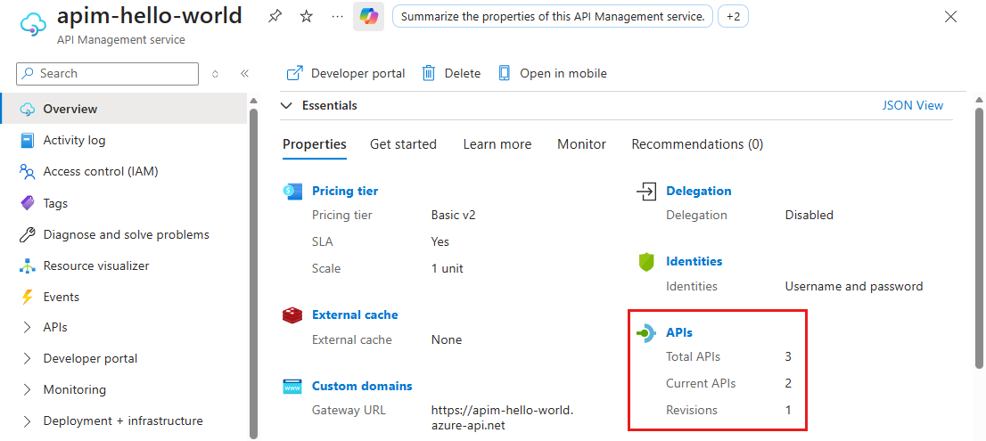Click the Diagnose wrench icon
This screenshot has width=986, height=441.
coord(27,235)
